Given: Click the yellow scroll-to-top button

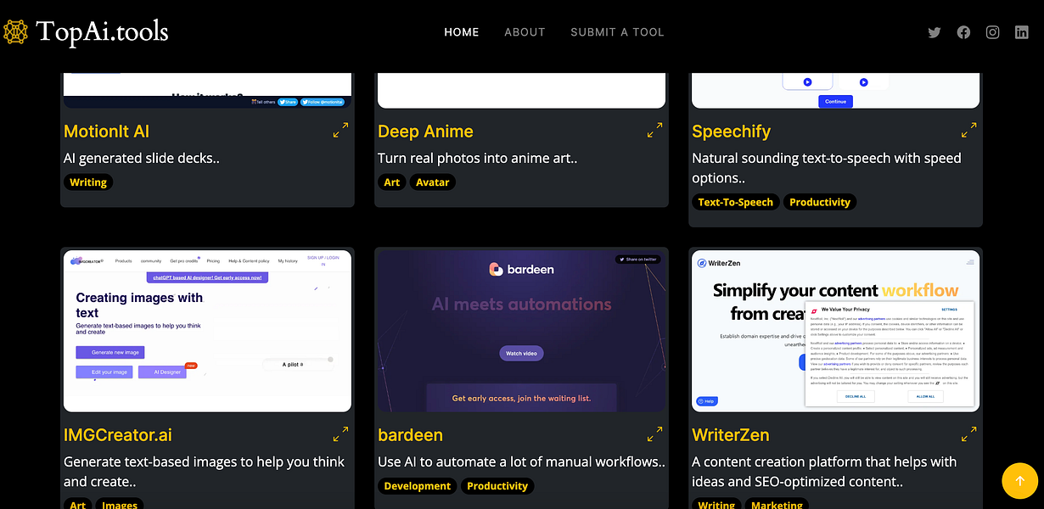Looking at the screenshot, I should pyautogui.click(x=1019, y=480).
